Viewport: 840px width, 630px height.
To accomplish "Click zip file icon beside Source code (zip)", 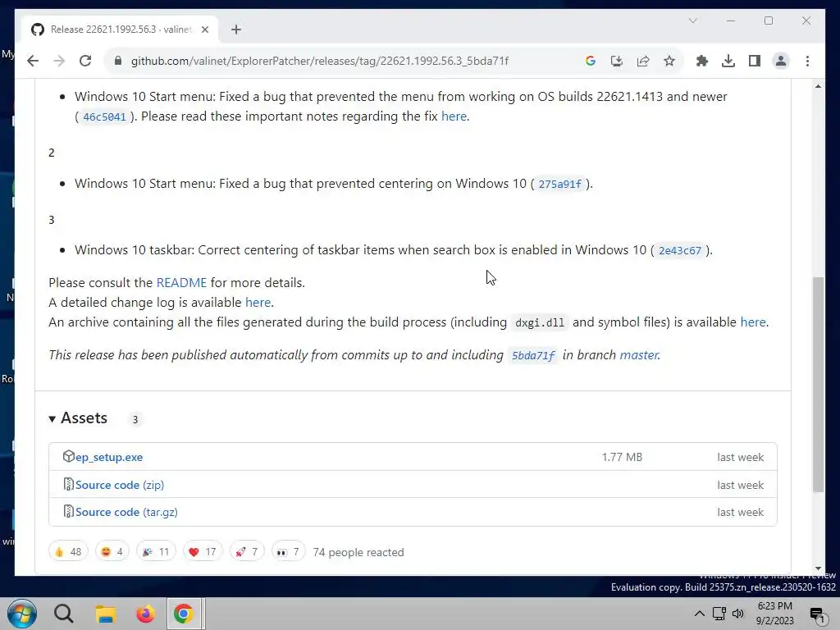I will [69, 484].
